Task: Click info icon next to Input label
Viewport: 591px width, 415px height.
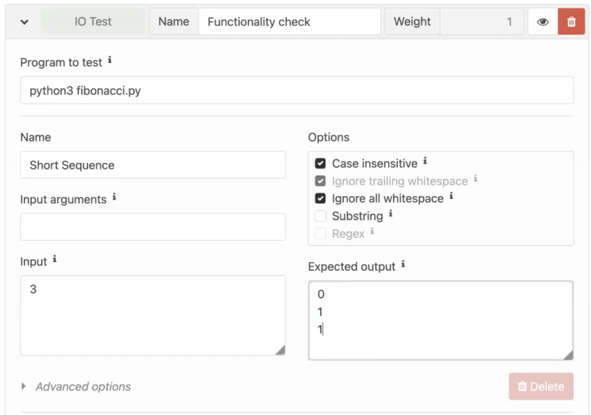Action: point(54,259)
